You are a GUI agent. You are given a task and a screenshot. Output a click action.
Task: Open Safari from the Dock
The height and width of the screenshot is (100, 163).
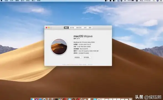(40, 99)
